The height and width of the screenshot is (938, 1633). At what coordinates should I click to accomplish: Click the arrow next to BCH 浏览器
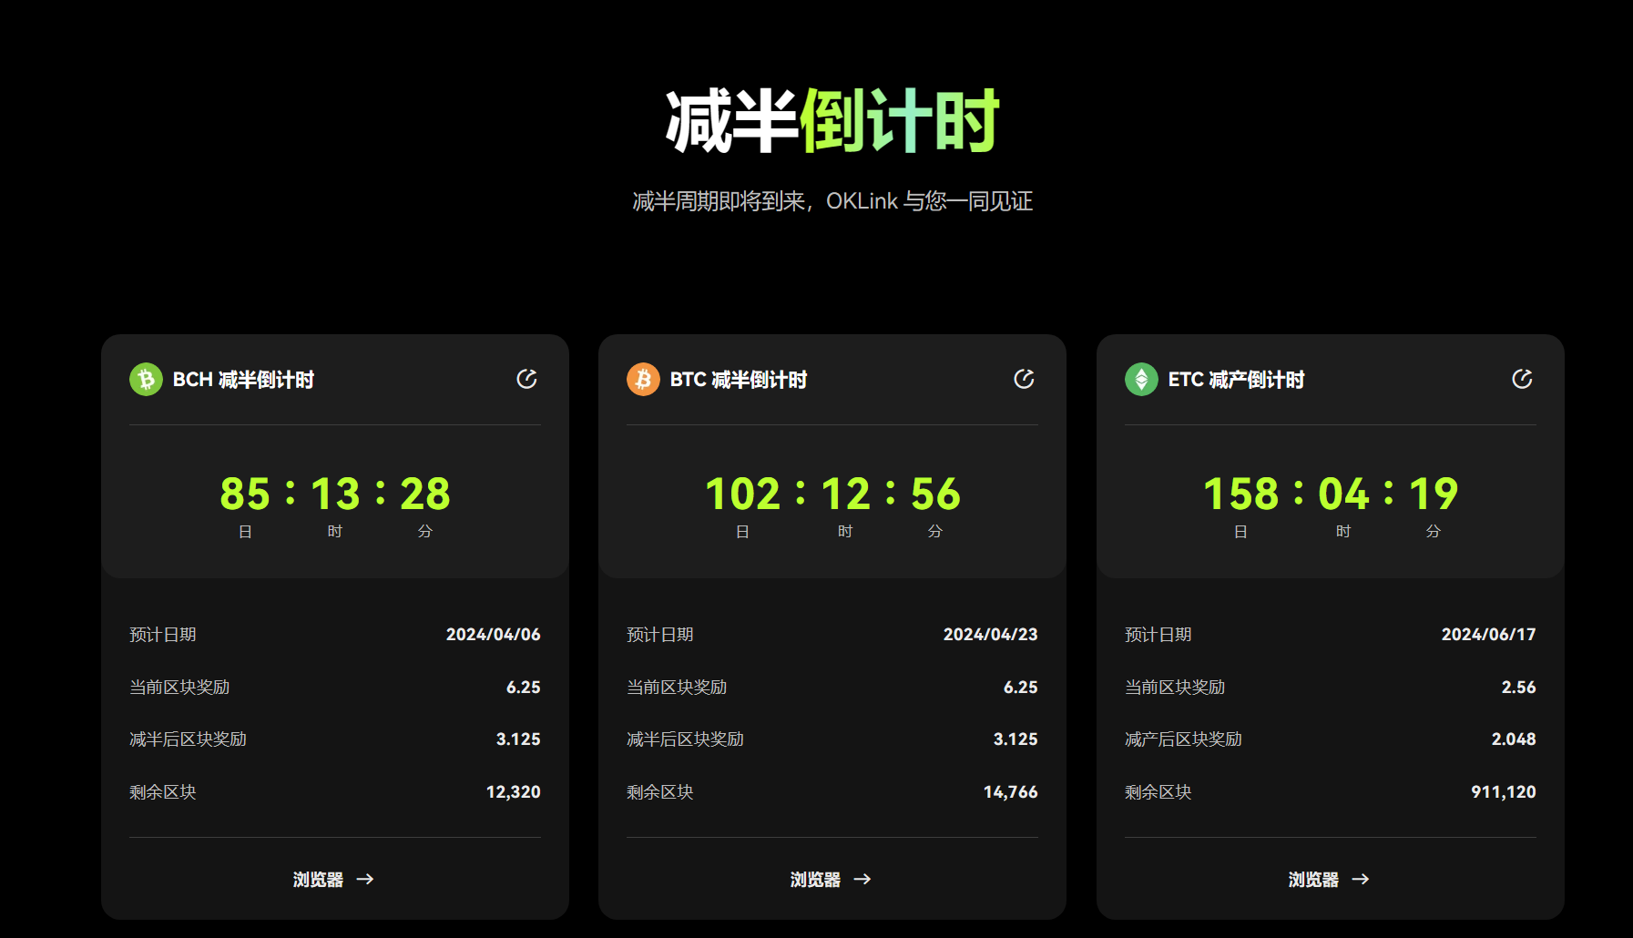(365, 879)
